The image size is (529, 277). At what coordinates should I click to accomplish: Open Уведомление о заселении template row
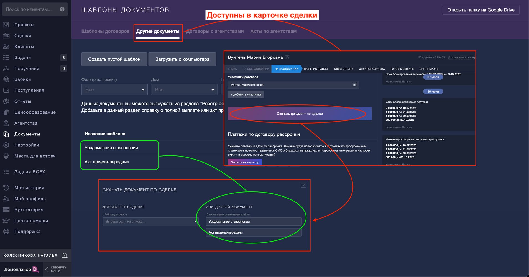tap(111, 148)
